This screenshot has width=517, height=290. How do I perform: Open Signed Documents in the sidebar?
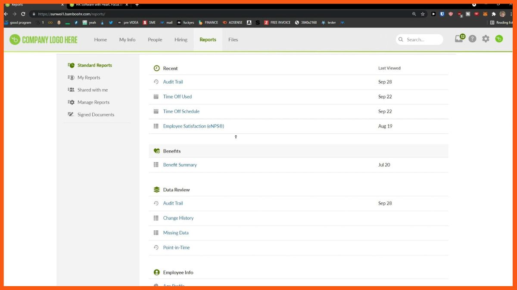tap(96, 115)
